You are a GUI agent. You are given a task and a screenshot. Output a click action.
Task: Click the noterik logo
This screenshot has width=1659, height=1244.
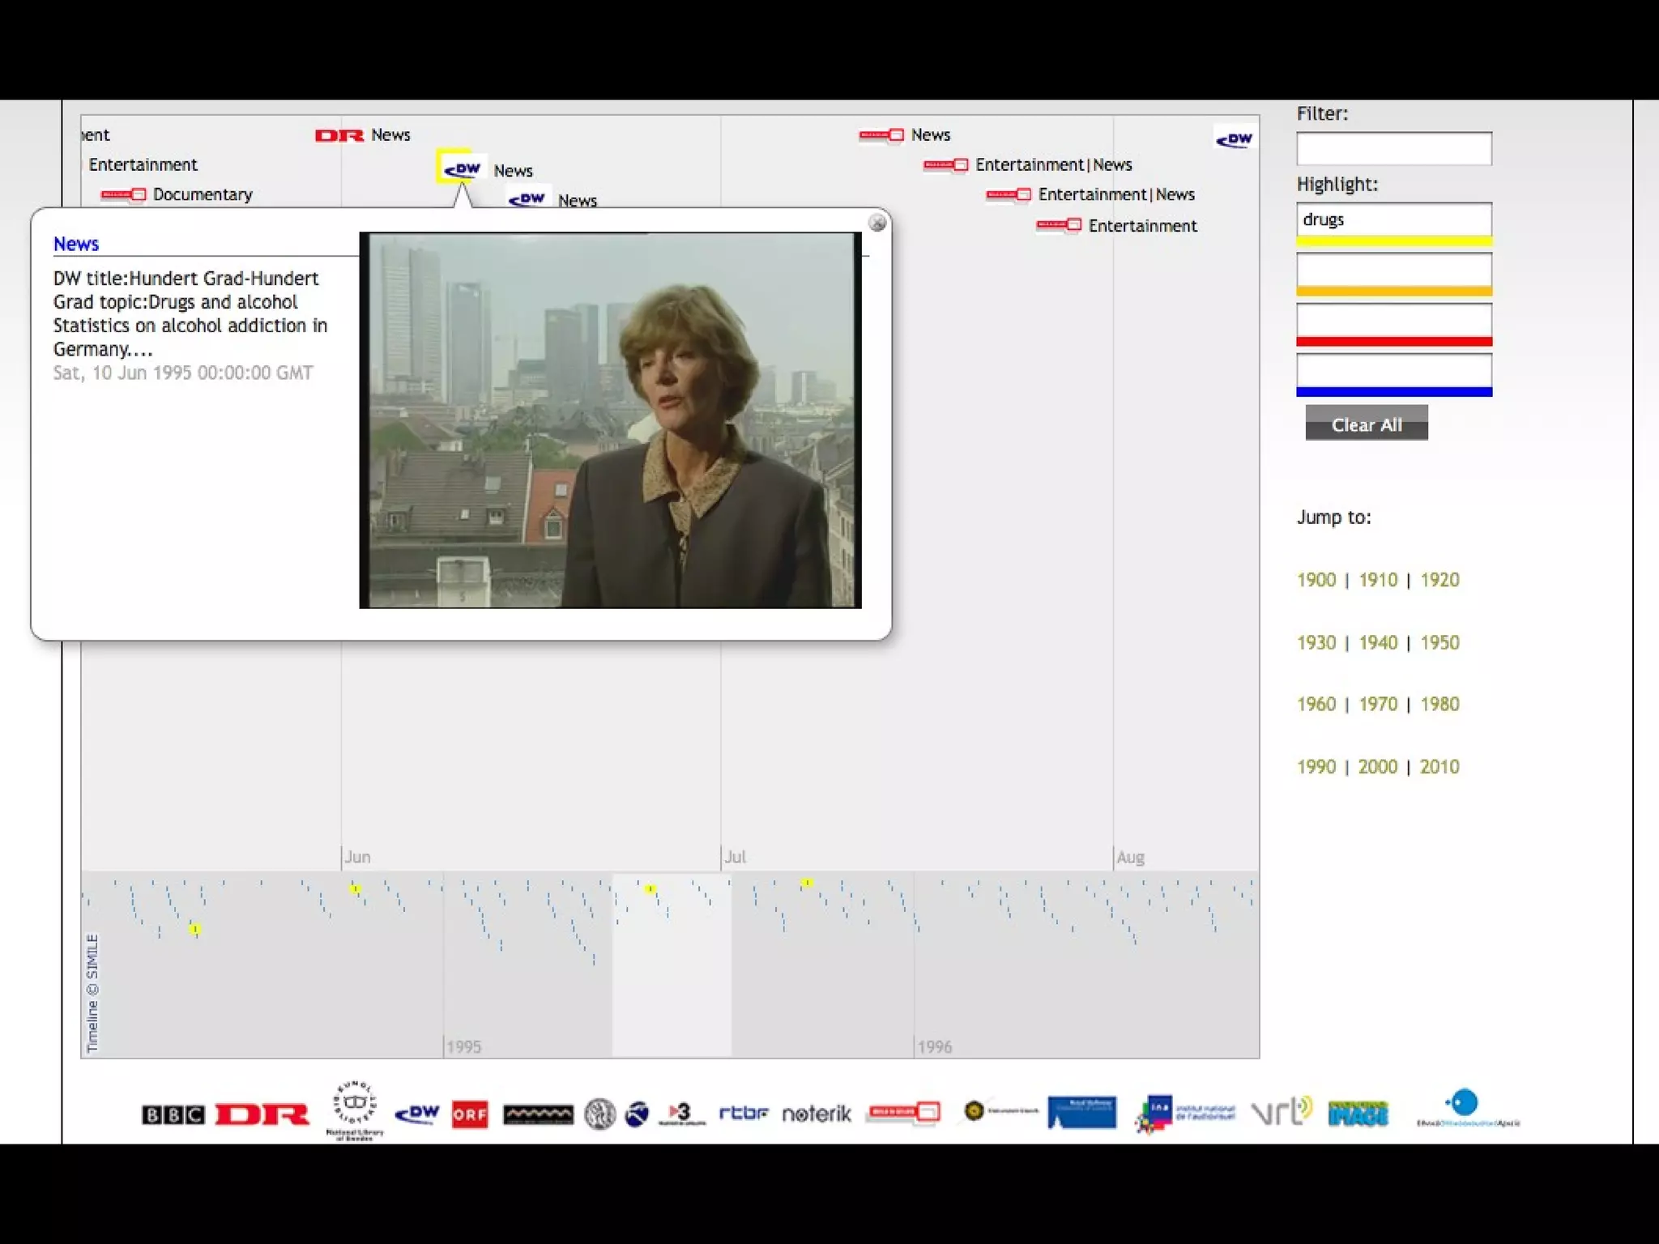[x=817, y=1114]
